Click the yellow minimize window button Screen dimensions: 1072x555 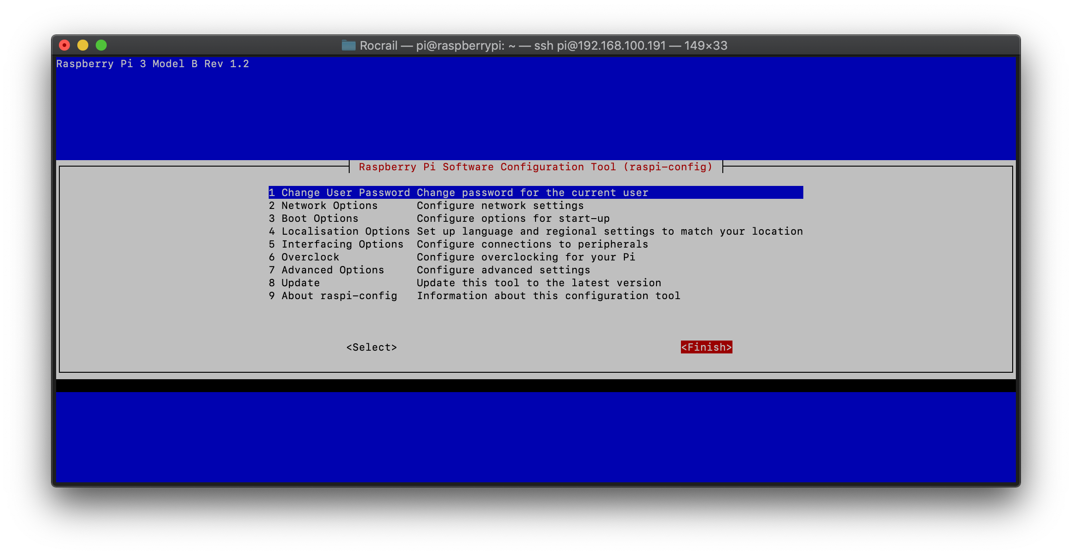(83, 45)
